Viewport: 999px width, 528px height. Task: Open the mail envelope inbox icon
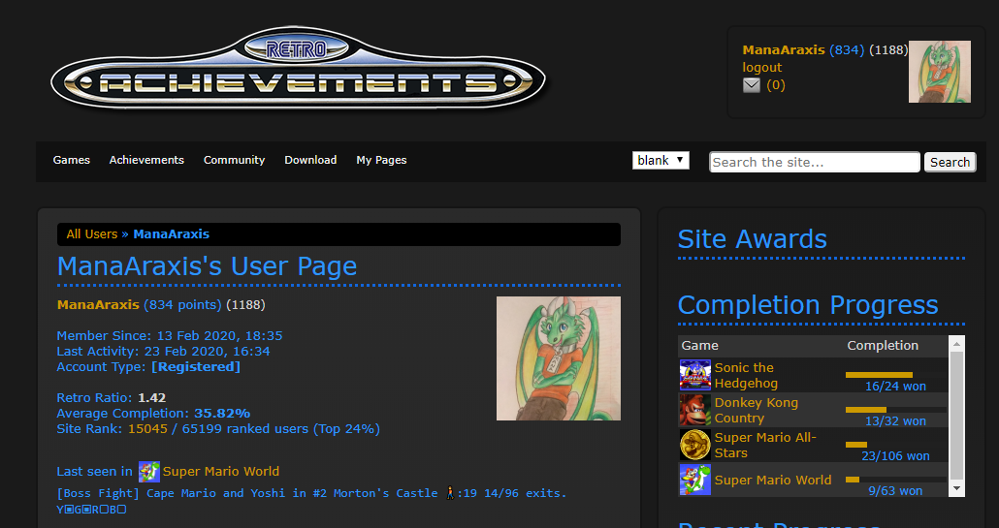[752, 85]
